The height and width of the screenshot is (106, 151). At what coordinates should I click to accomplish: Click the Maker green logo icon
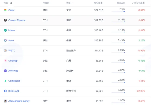tap(5, 30)
